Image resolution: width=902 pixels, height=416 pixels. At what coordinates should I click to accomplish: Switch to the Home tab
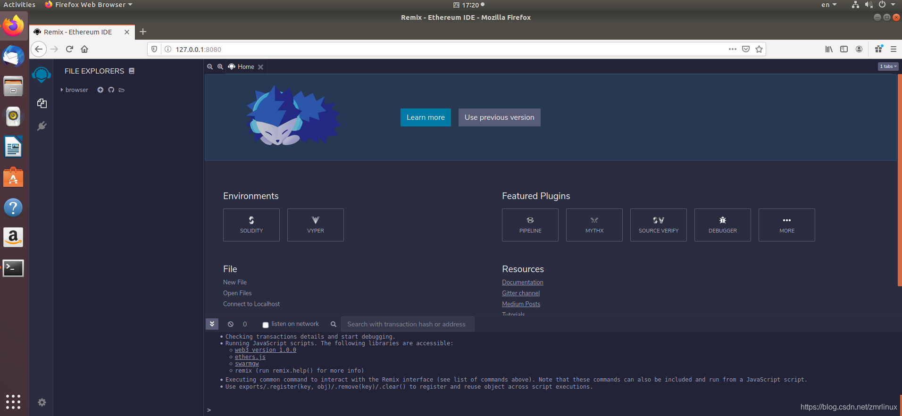click(x=246, y=67)
